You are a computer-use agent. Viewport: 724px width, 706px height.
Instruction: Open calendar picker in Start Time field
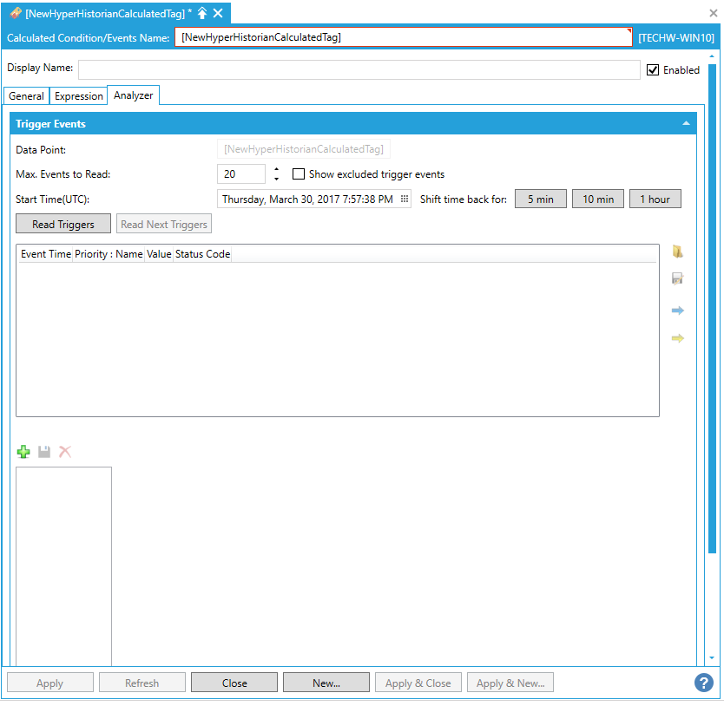[x=405, y=199]
